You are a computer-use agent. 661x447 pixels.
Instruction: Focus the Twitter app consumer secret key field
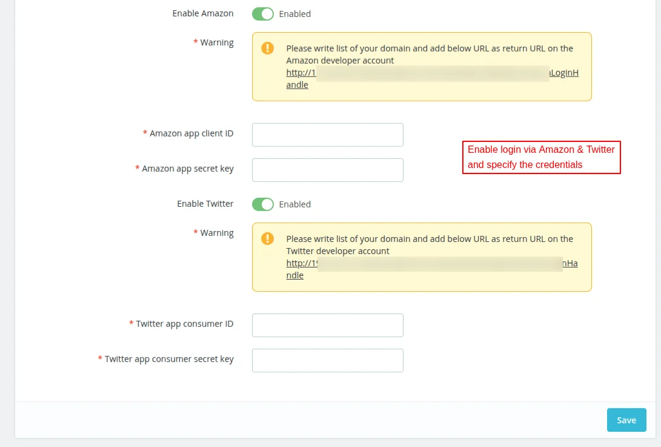327,360
